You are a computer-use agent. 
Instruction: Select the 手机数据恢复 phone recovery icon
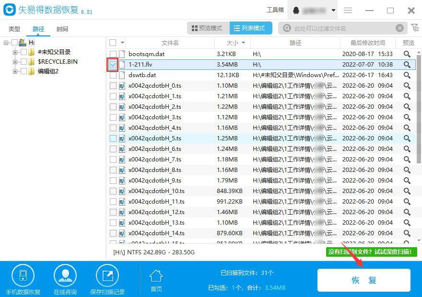tap(23, 274)
